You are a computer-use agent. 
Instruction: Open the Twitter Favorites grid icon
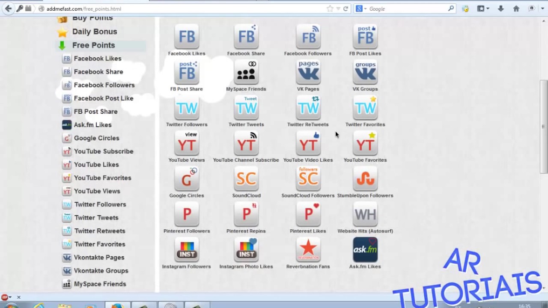pyautogui.click(x=365, y=108)
